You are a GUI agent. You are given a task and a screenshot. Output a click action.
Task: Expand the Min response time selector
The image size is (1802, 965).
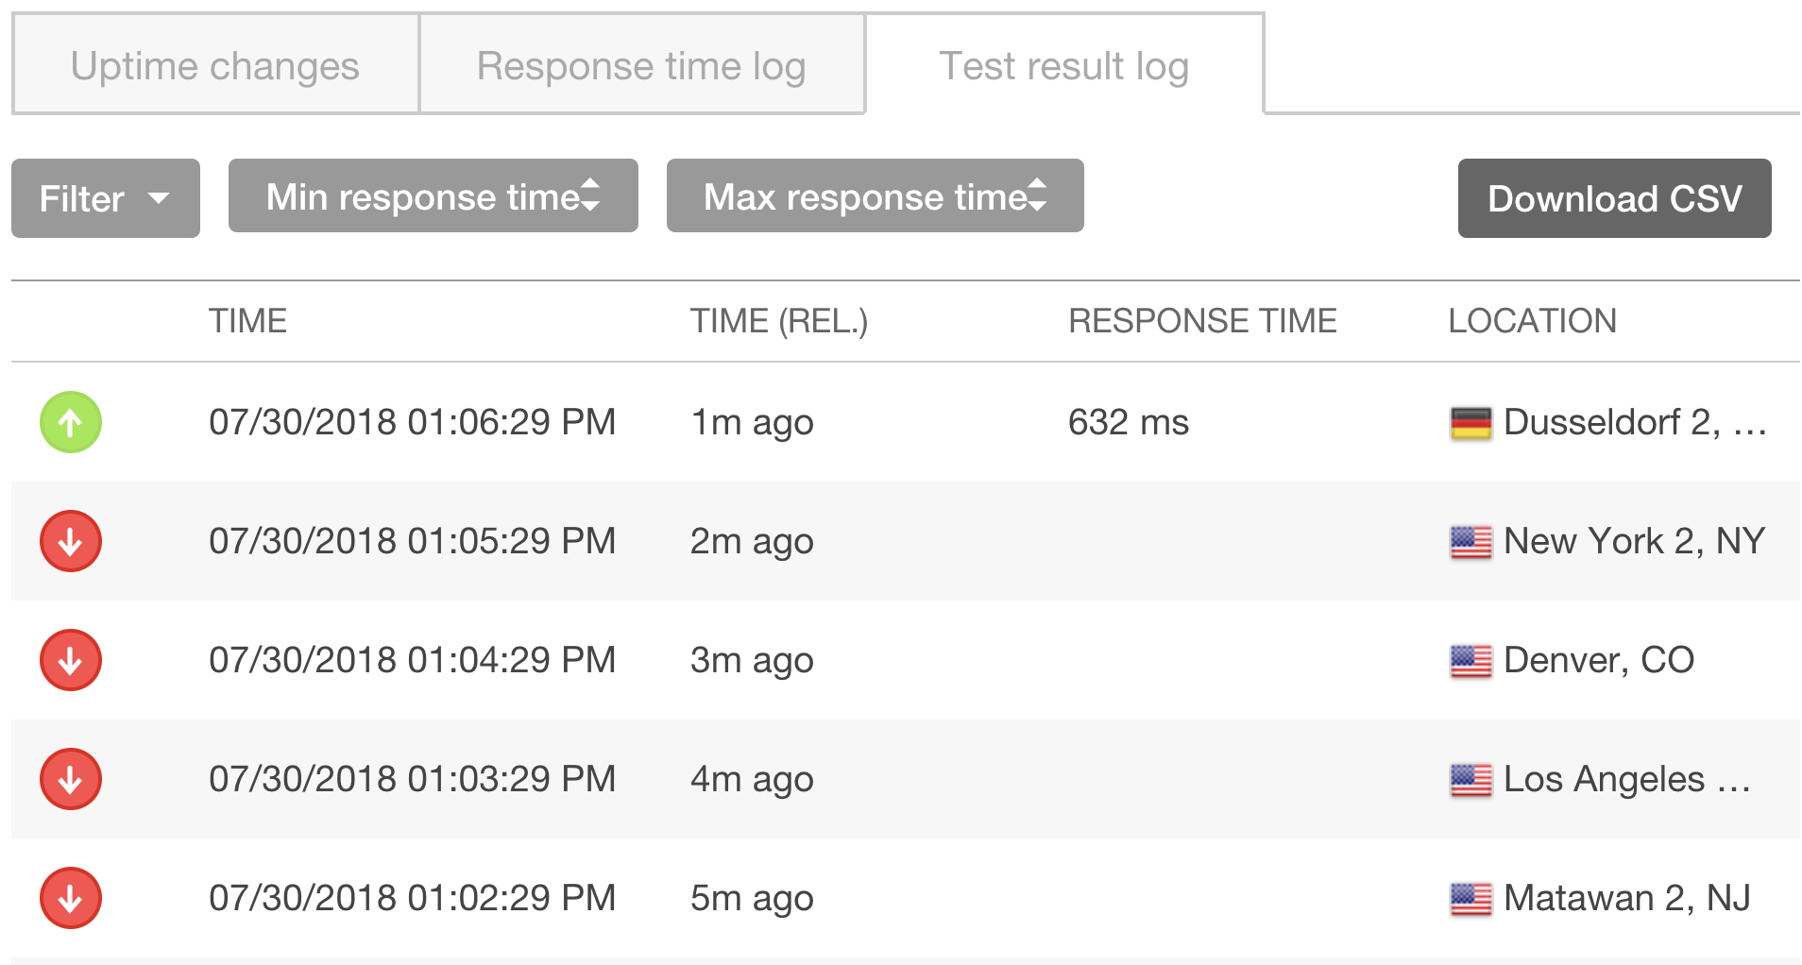point(433,195)
